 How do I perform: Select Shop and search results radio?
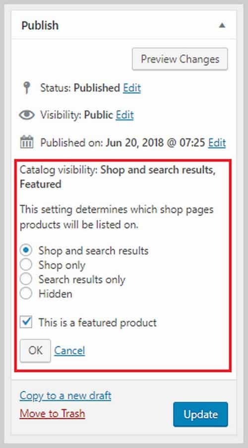coord(26,251)
